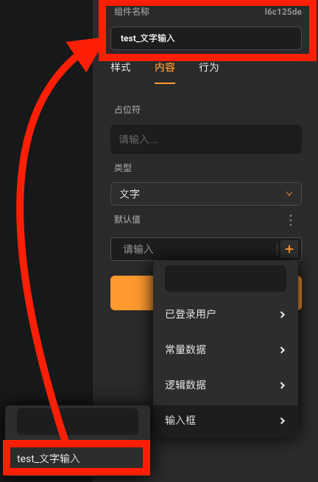318x482 pixels.
Task: Focus the 组件名称 field containing test_文字输入
Action: pos(206,38)
